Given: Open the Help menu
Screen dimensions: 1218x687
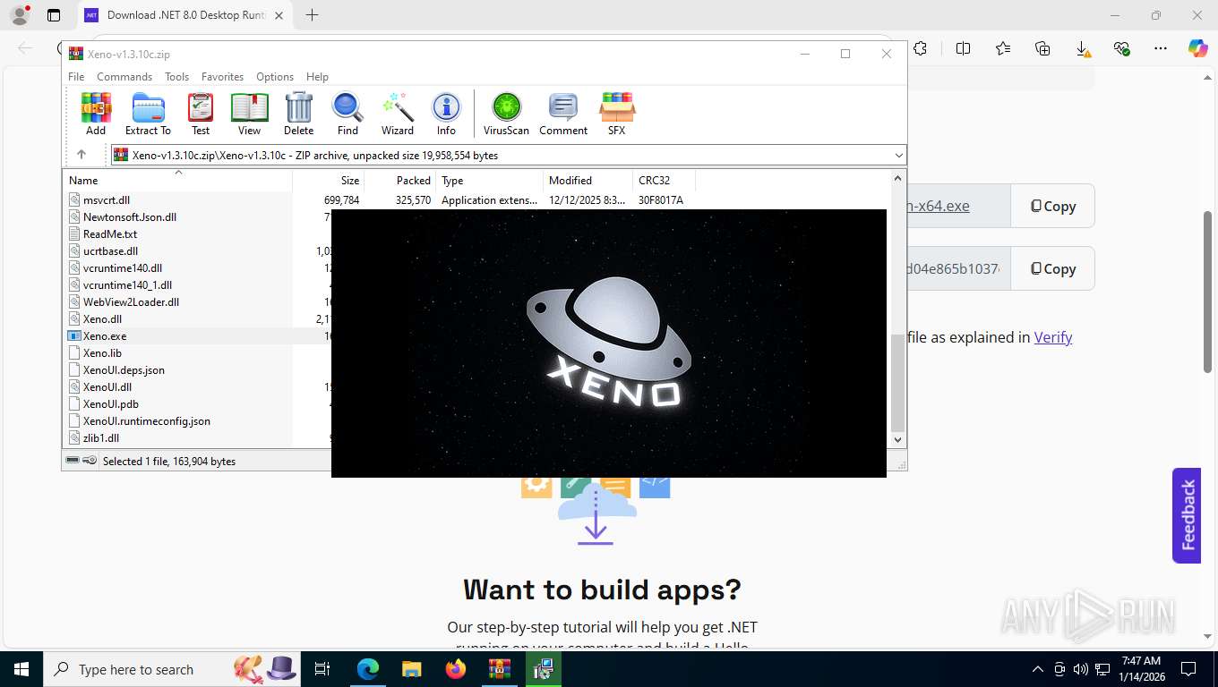Looking at the screenshot, I should pos(317,77).
